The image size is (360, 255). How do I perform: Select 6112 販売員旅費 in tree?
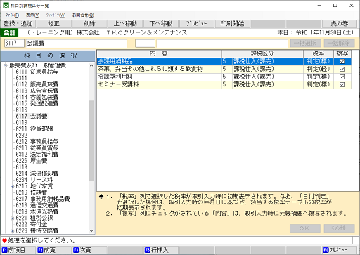37,84
